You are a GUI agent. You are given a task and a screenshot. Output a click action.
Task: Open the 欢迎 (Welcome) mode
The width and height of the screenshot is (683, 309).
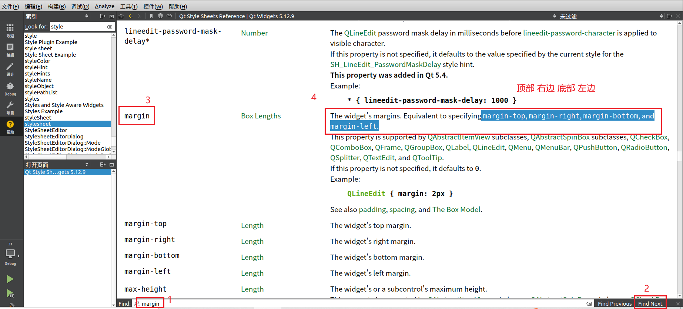[10, 31]
